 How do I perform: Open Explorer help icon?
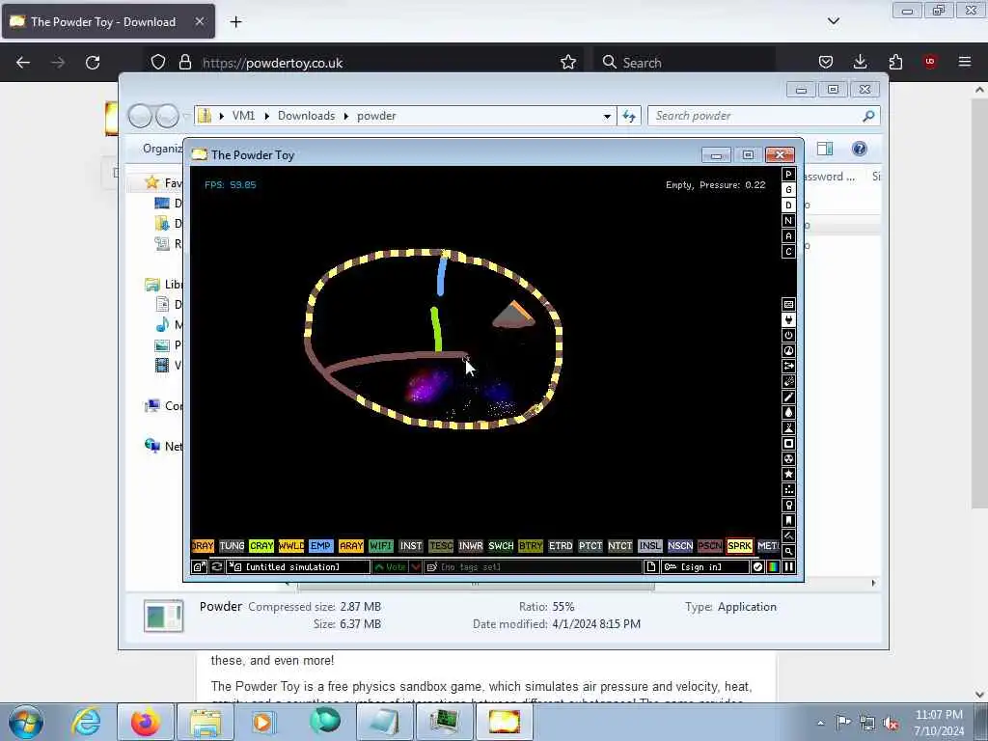pyautogui.click(x=859, y=149)
